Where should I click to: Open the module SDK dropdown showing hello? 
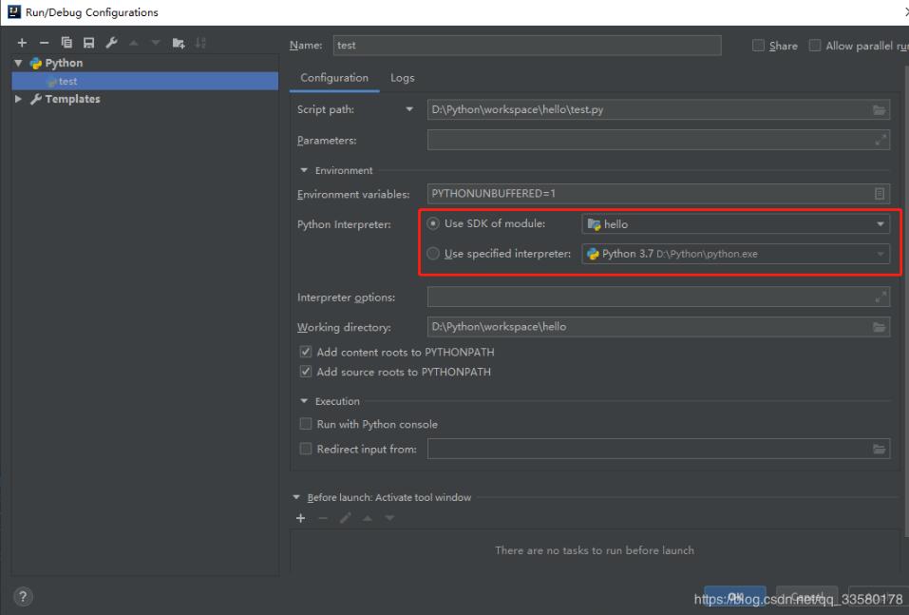[x=735, y=224]
